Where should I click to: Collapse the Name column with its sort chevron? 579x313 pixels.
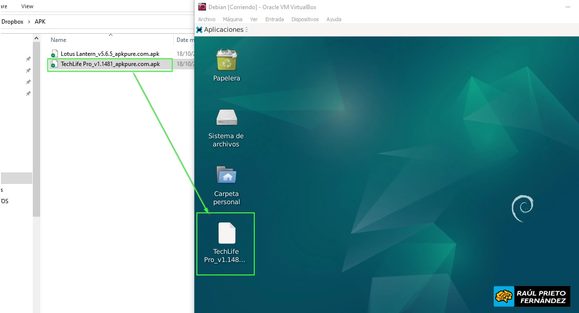tap(110, 35)
